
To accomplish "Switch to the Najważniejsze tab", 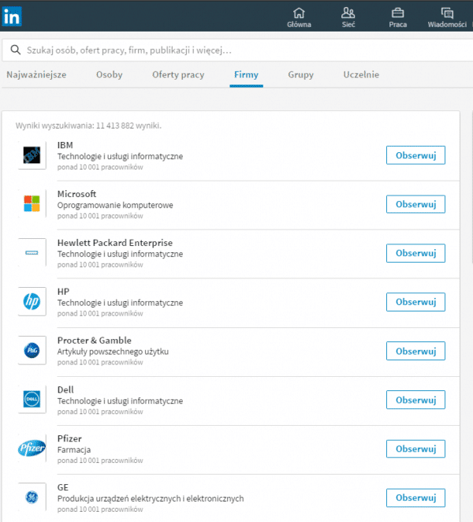I will 36,75.
